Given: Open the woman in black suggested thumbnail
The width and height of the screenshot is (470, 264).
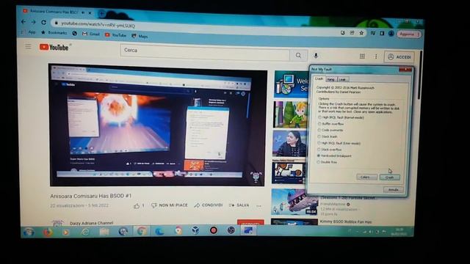Looking at the screenshot, I should pos(289,144).
